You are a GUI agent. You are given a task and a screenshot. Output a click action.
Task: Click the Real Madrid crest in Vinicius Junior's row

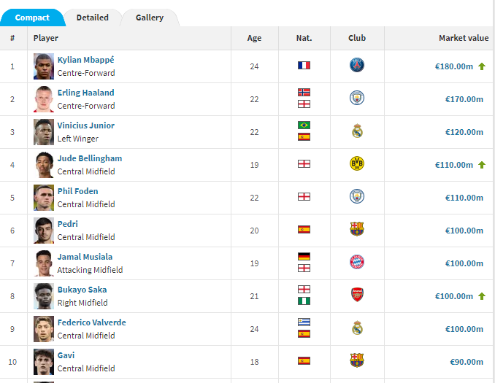(x=357, y=131)
